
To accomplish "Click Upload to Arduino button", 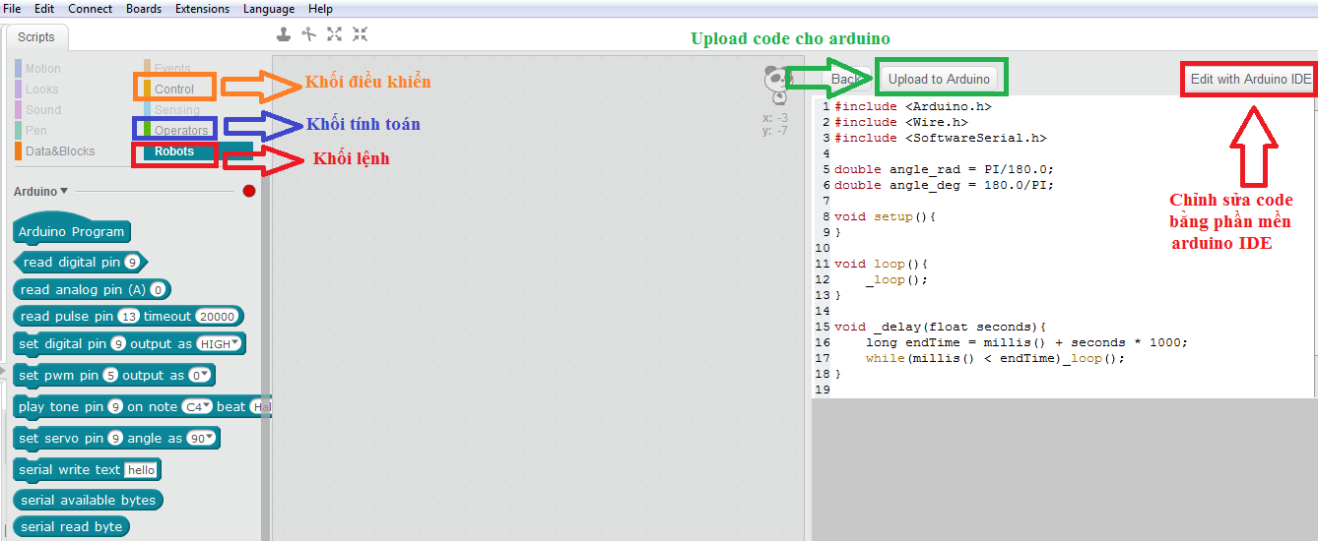I will (x=939, y=79).
